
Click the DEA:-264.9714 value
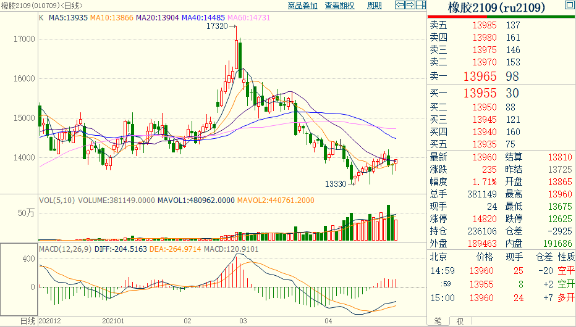click(x=176, y=249)
